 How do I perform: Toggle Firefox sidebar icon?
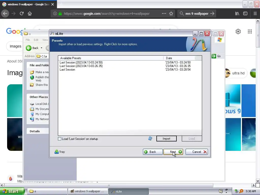pyautogui.click(x=245, y=14)
